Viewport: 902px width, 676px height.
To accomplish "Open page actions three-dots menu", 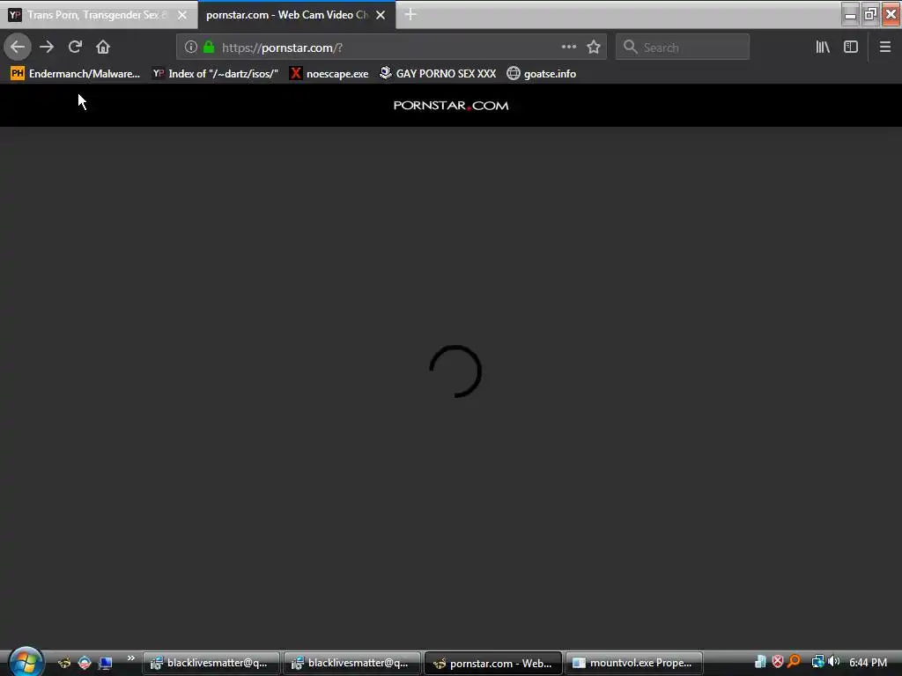I will (569, 48).
